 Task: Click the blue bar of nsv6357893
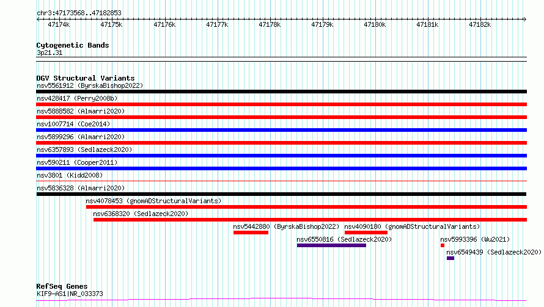[x=281, y=156]
